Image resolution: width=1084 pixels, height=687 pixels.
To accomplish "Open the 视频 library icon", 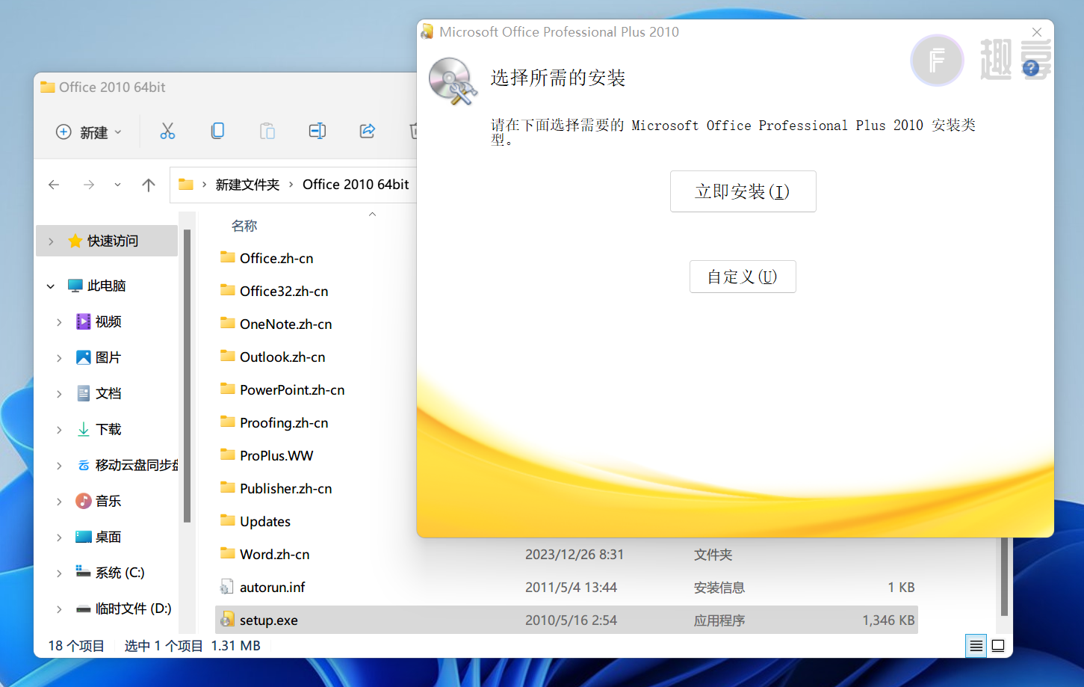I will pos(84,321).
